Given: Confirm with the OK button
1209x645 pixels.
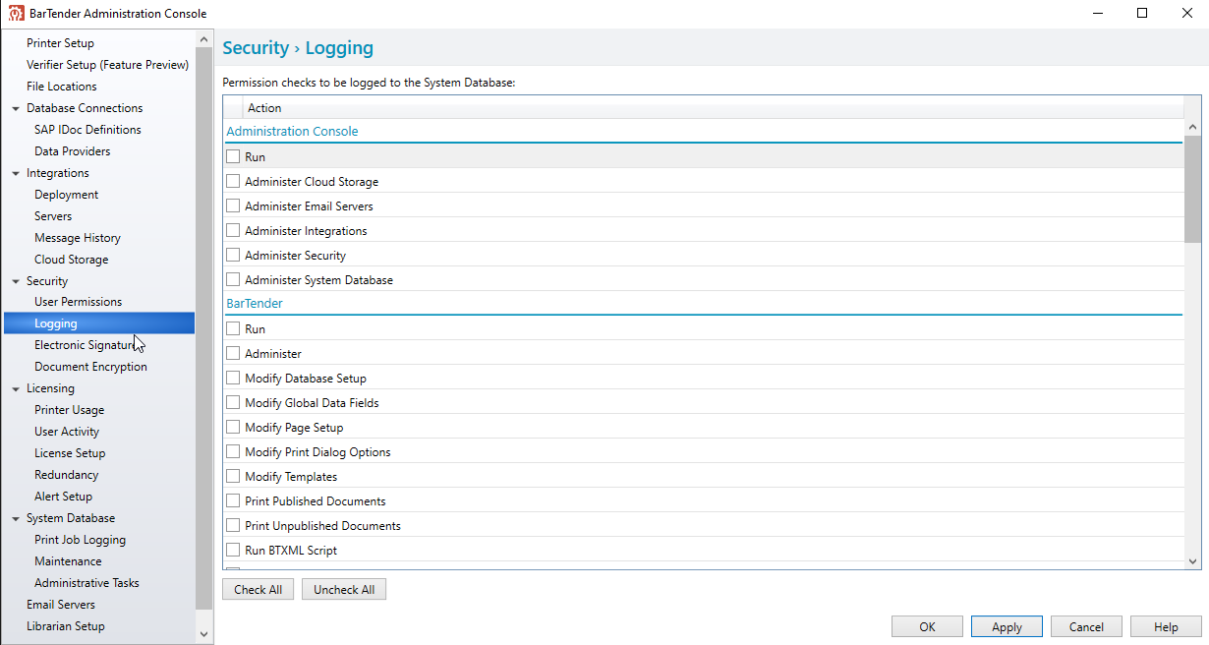Looking at the screenshot, I should (x=927, y=626).
